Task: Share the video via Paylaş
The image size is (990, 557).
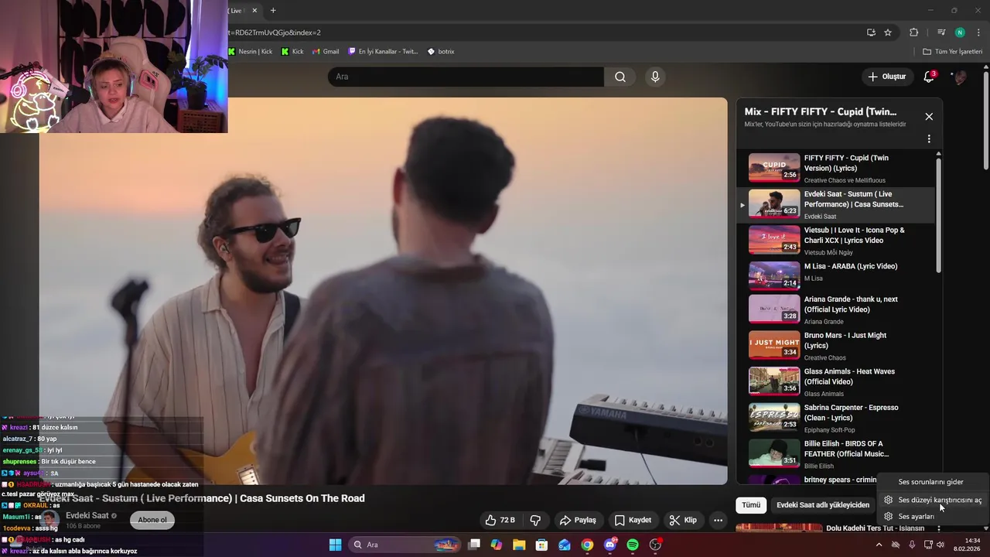Action: tap(578, 520)
